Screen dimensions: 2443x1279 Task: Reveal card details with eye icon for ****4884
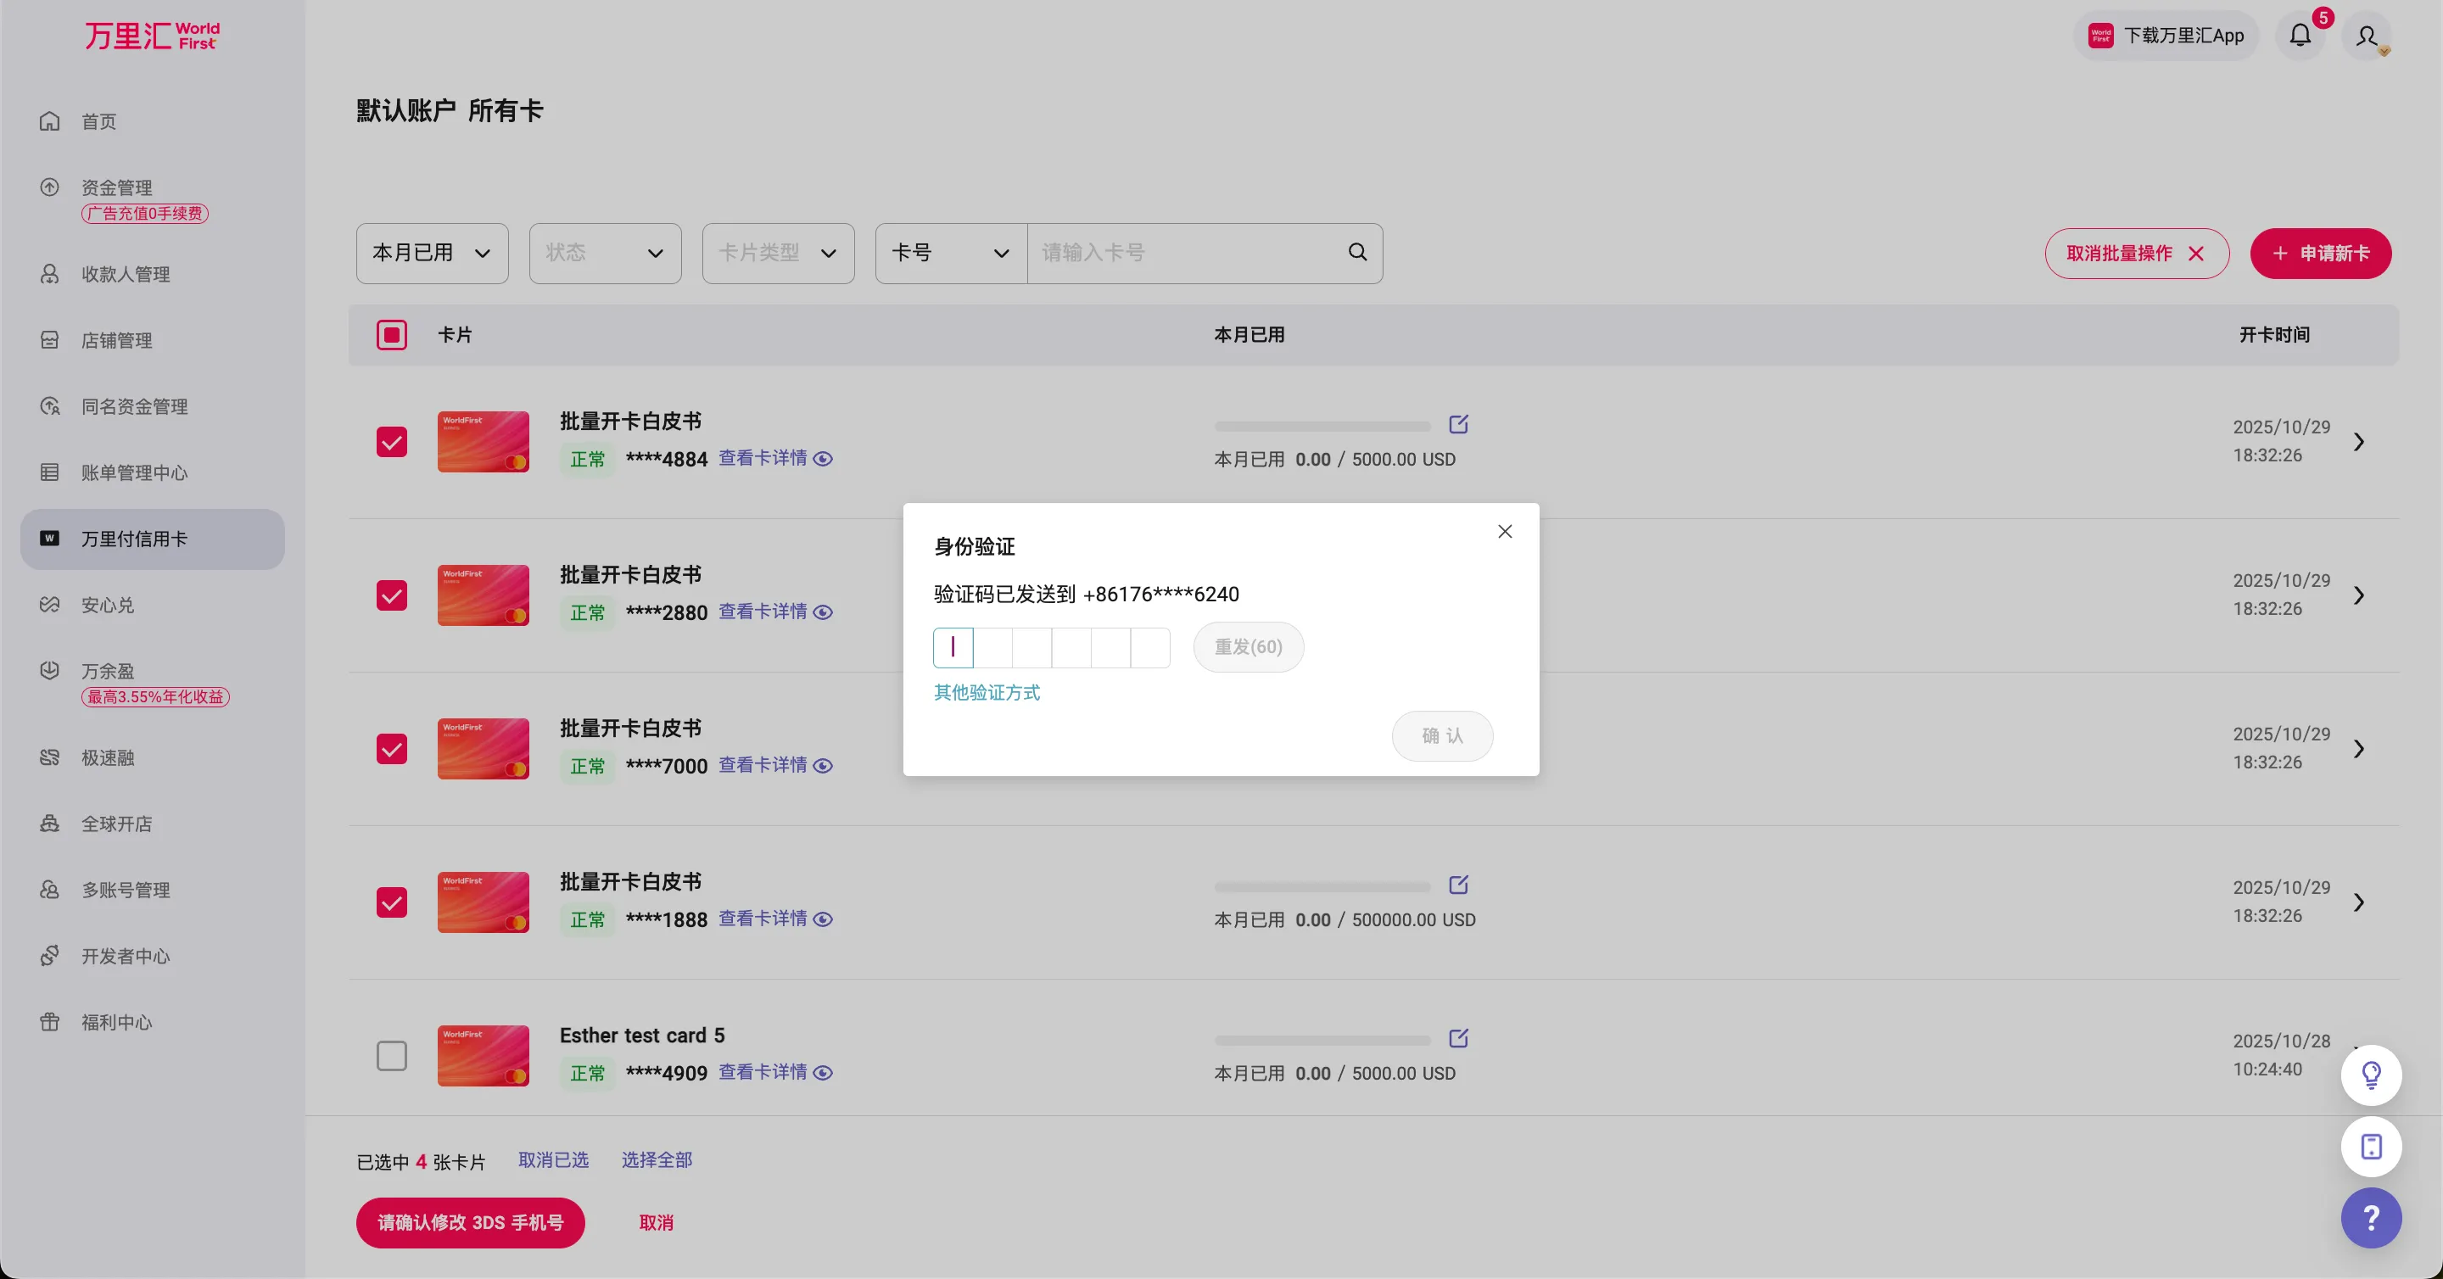pyautogui.click(x=822, y=458)
